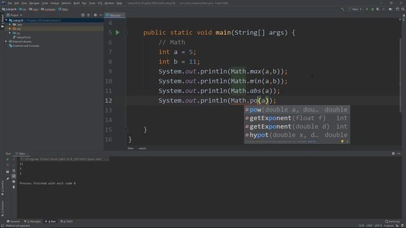Click the Run panel soft-wrap icon
This screenshot has width=406, height=228.
(14, 170)
